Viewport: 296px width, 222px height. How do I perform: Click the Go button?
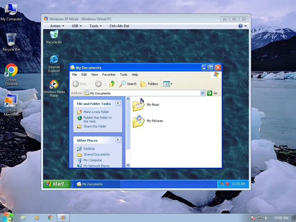(212, 93)
